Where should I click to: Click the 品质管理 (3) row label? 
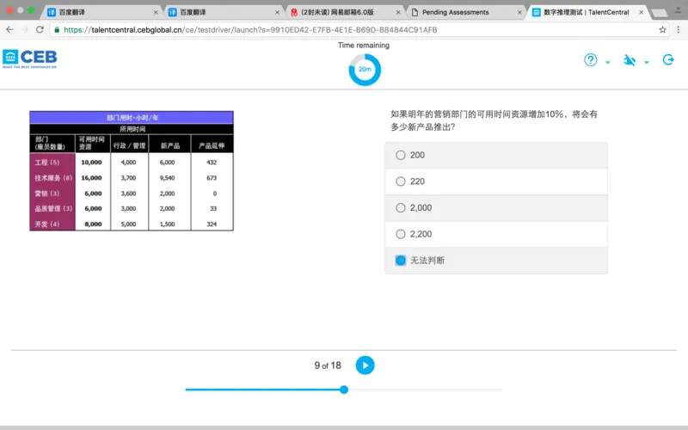tap(53, 208)
